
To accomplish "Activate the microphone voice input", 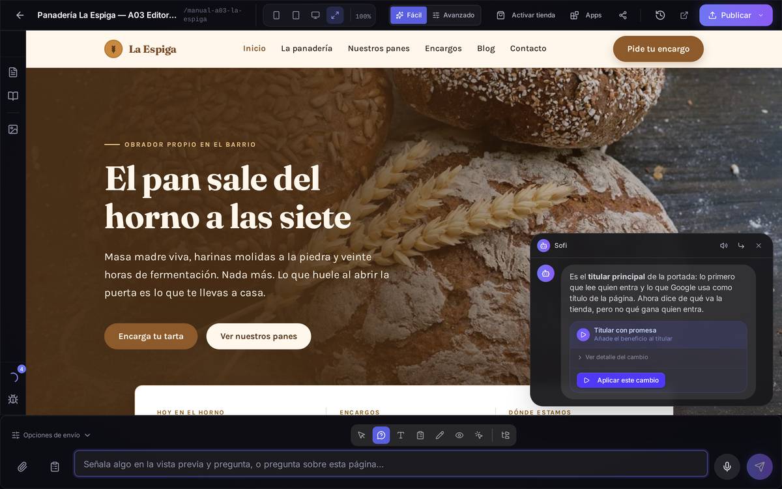I will pos(727,467).
